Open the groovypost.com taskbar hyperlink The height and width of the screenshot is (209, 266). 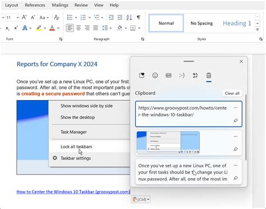tap(73, 192)
